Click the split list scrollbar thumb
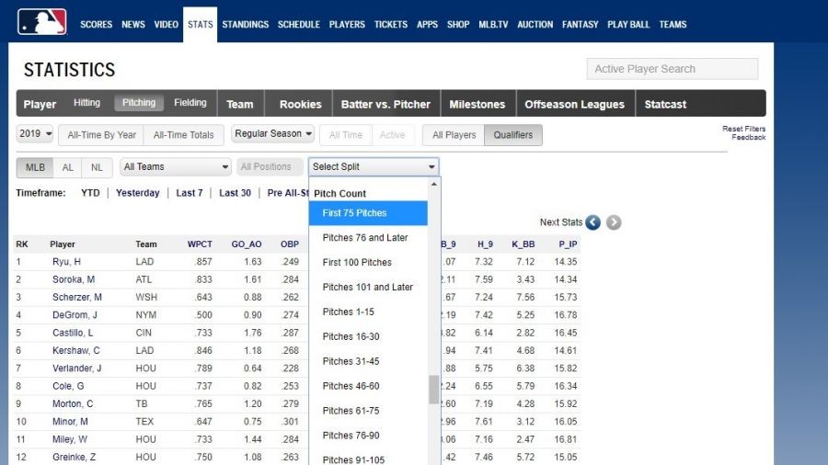 [433, 390]
